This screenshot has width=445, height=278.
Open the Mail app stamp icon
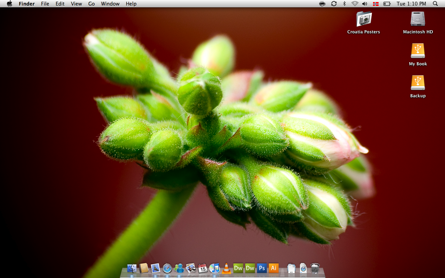tap(155, 268)
